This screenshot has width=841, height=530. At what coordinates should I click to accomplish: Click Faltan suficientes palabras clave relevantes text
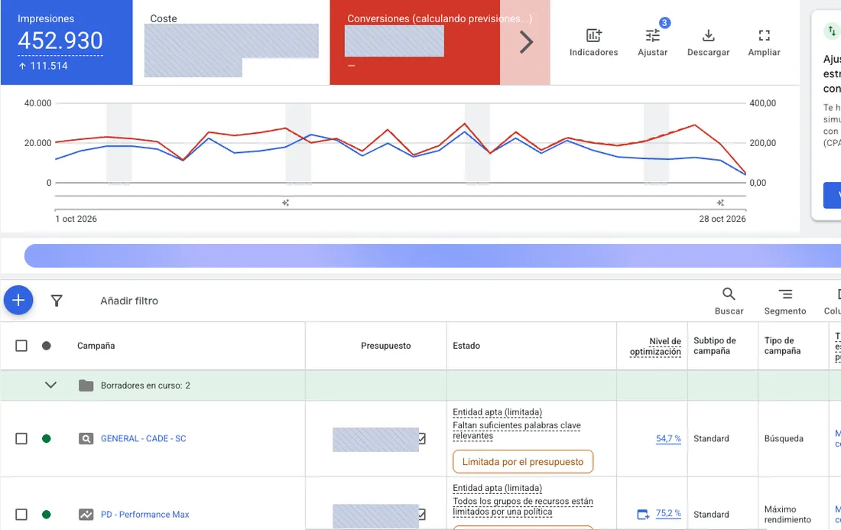(x=517, y=431)
